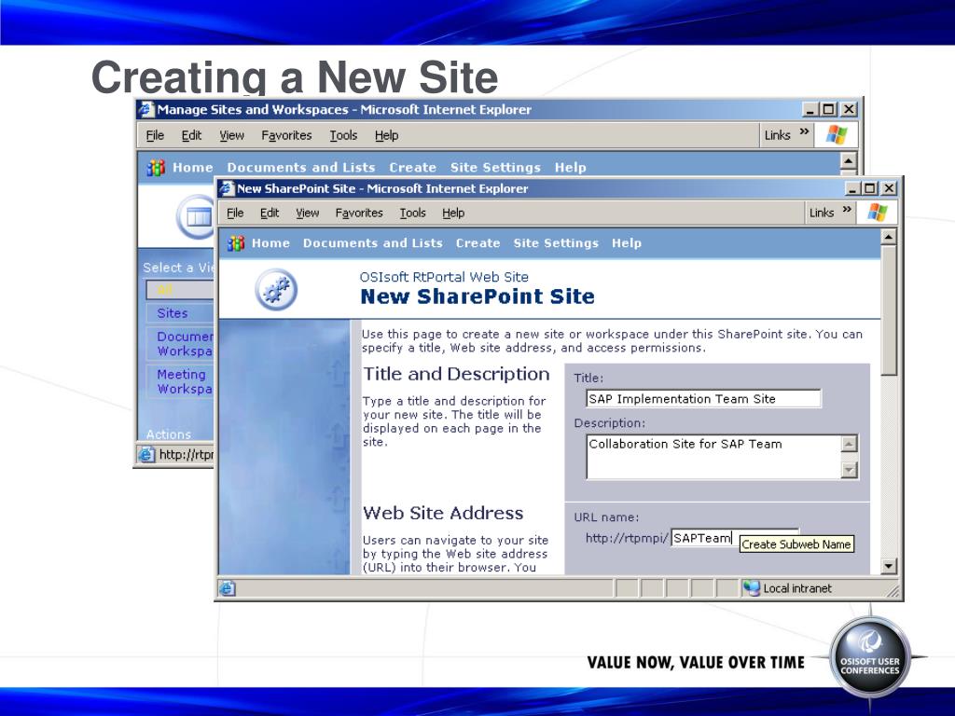Click the Windows flag logo in Manage Sites window
This screenshot has height=716, width=955.
(837, 134)
